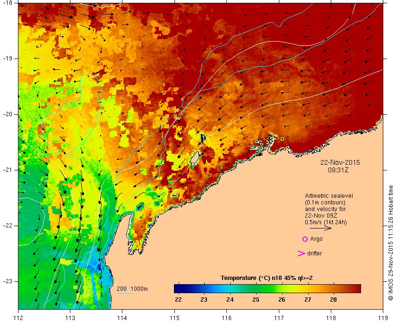Viewport: 397px width, 321px height.
Task: Click the temperature color bar at 22
Action: pyautogui.click(x=179, y=288)
